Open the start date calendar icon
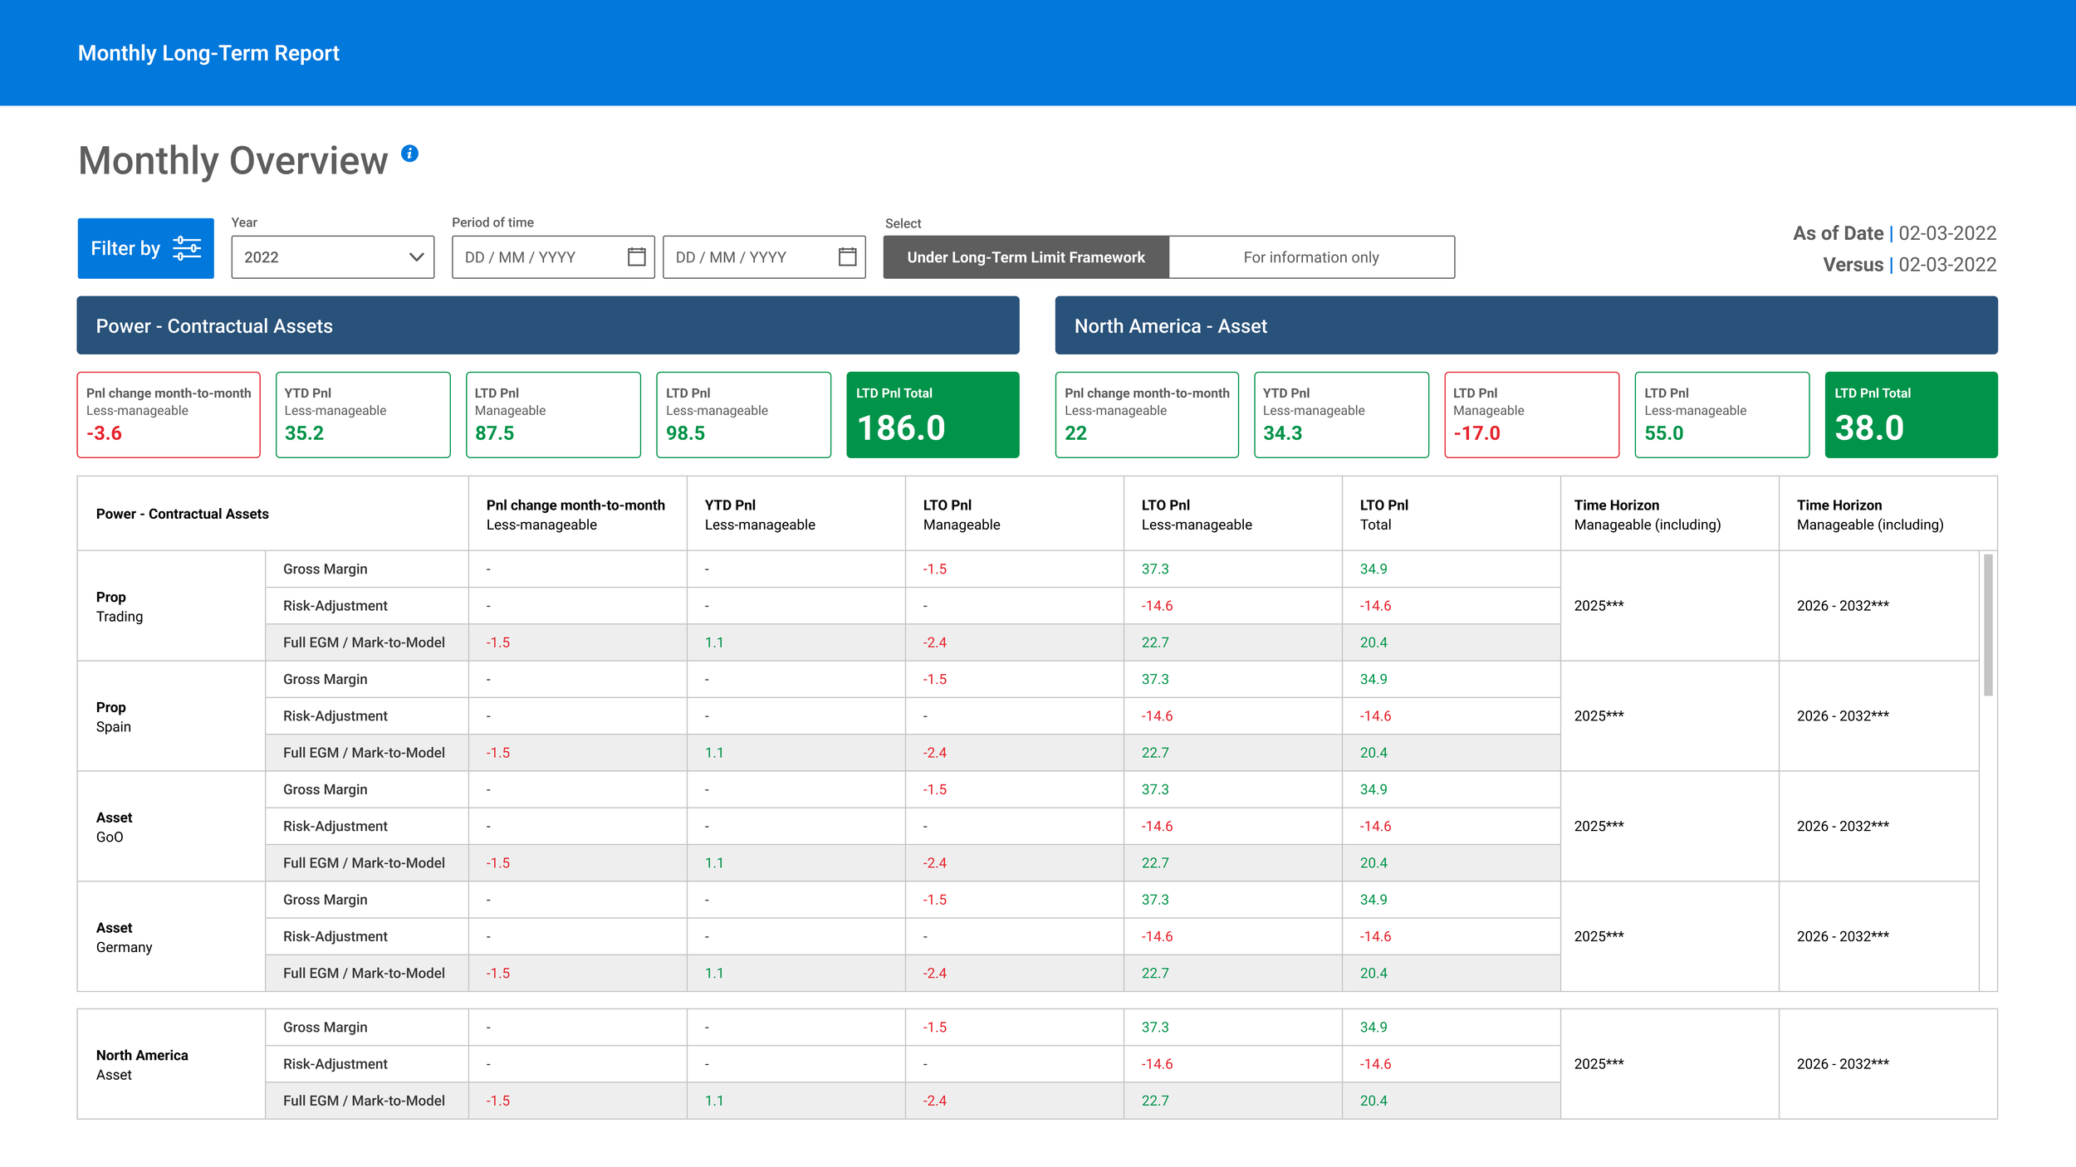The height and width of the screenshot is (1167, 2076). 636,257
